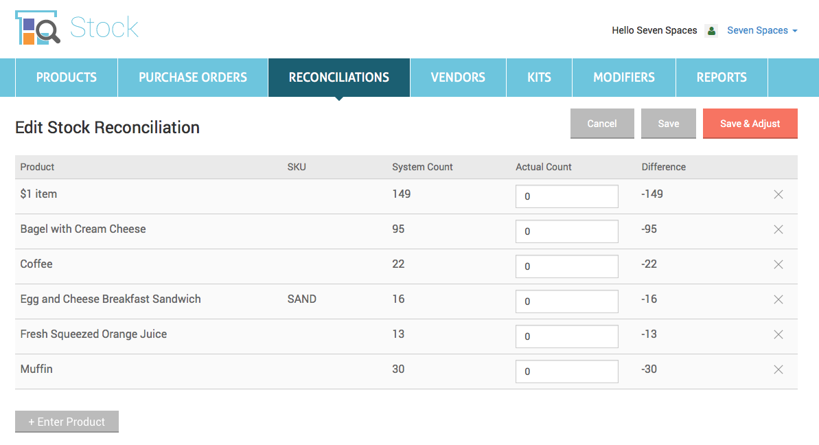Click the Stock logo icon
Image resolution: width=819 pixels, height=445 pixels.
[x=38, y=29]
